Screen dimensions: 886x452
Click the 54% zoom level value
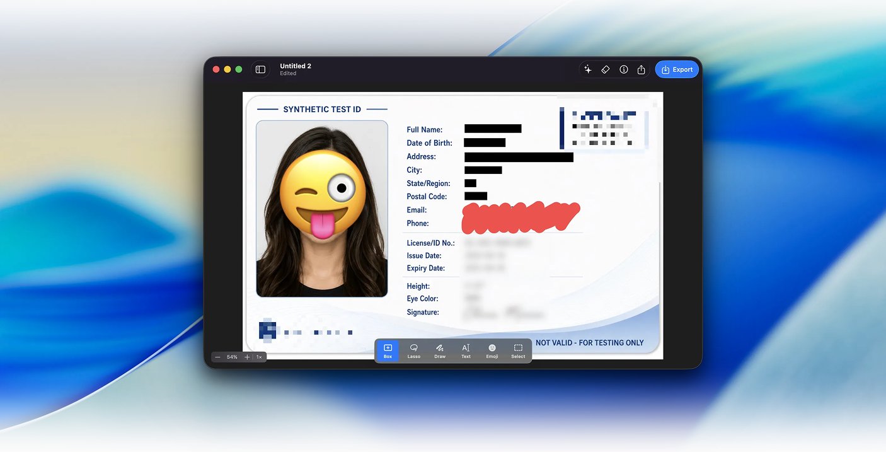point(232,357)
